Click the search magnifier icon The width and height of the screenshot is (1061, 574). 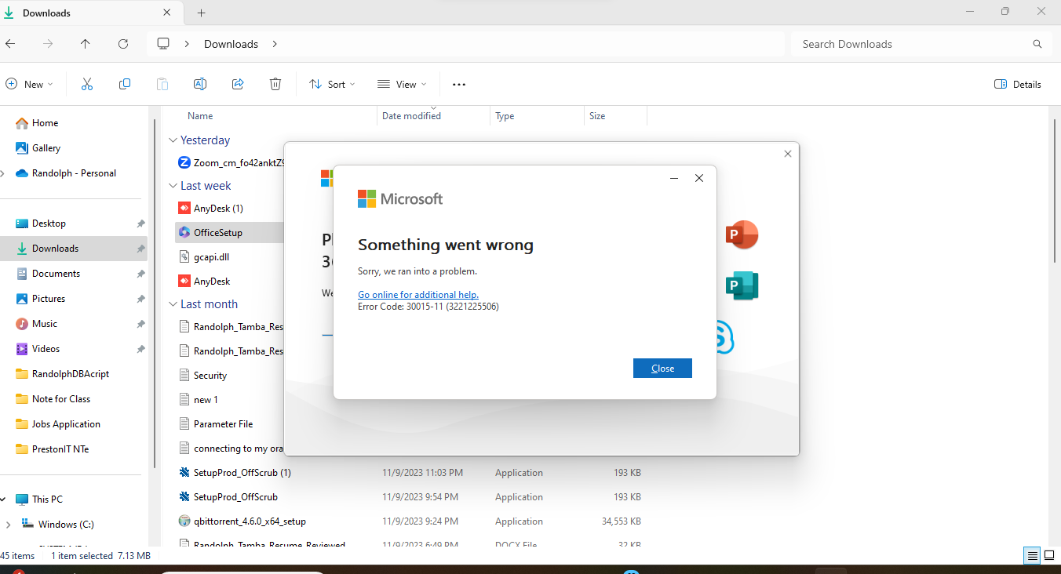(1037, 44)
